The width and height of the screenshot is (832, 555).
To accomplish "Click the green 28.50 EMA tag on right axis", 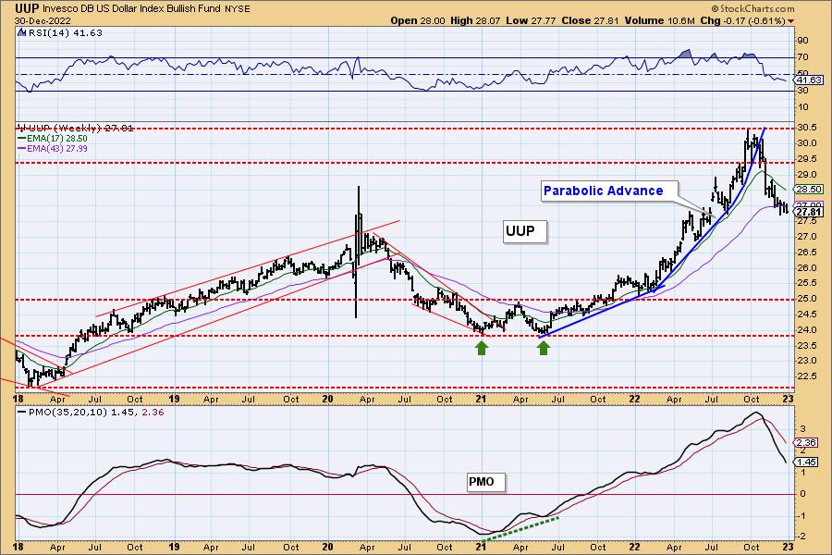I will point(809,189).
